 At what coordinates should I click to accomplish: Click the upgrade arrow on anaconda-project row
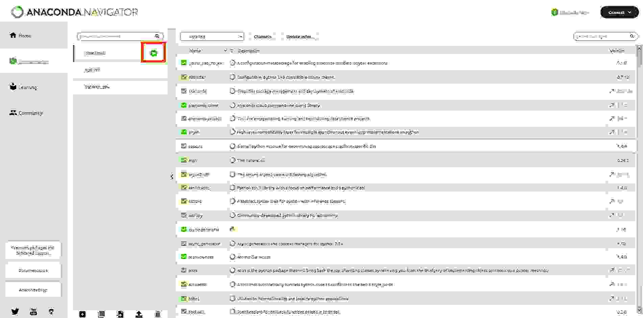pyautogui.click(x=612, y=118)
